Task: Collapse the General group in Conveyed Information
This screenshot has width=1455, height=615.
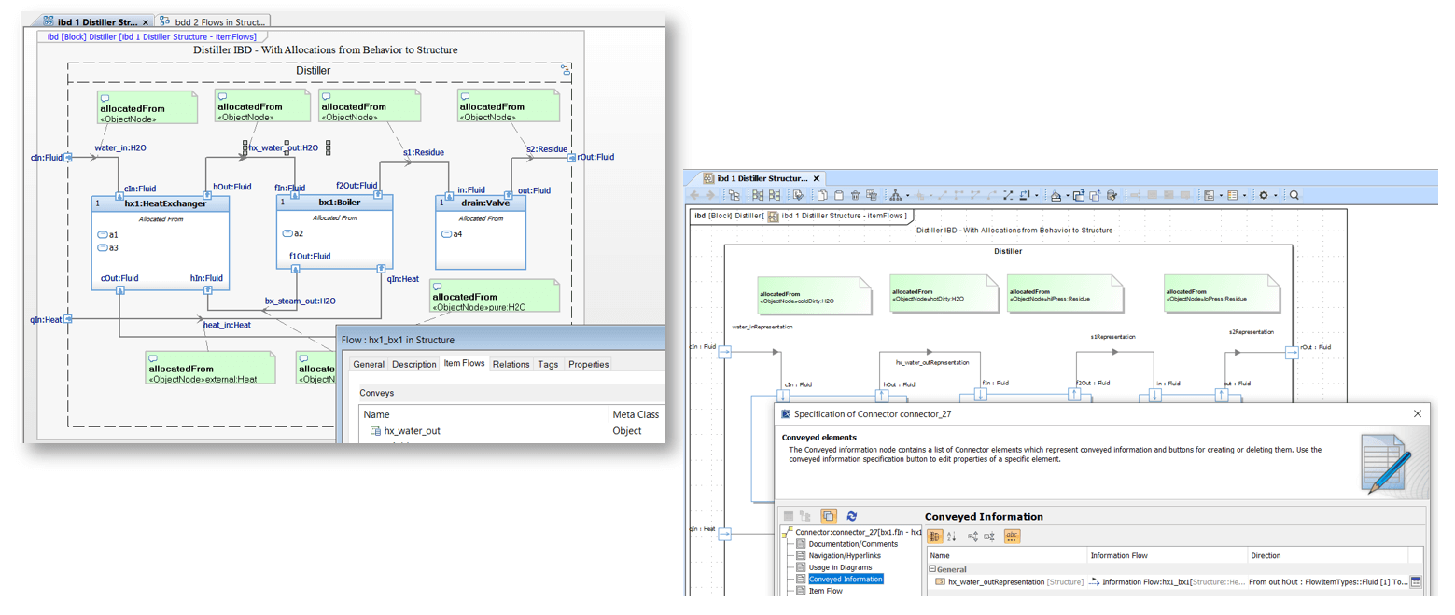Action: 933,568
